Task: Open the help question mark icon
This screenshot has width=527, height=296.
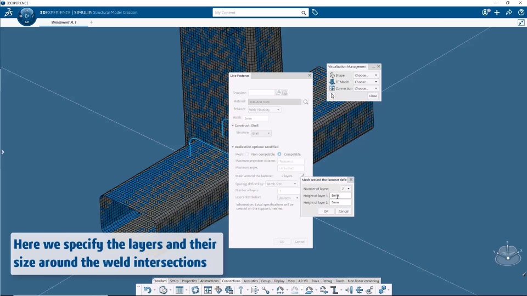Action: (x=521, y=13)
